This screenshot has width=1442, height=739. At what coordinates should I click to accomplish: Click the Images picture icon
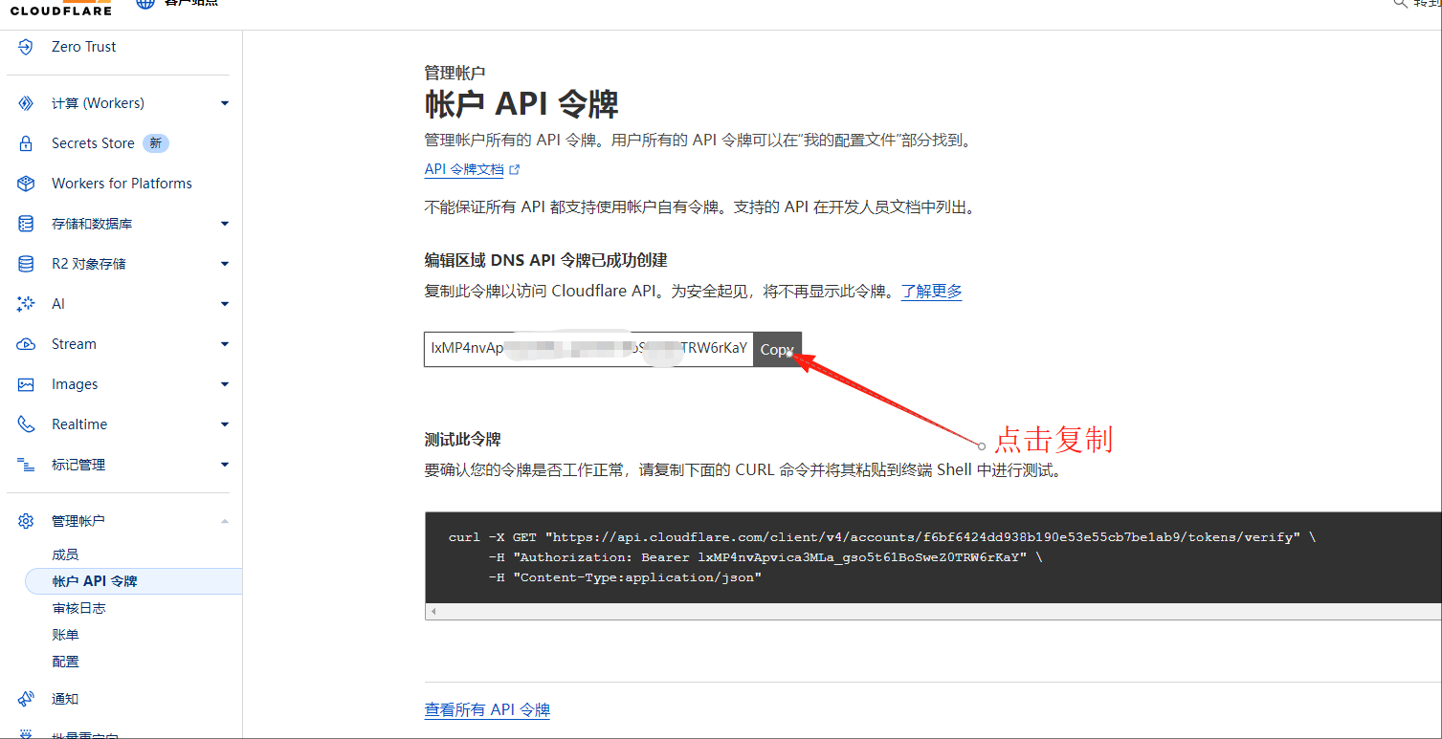click(x=26, y=384)
